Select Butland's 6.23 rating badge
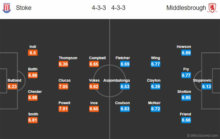Viewport: 220px width, 139px height. click(x=12, y=86)
